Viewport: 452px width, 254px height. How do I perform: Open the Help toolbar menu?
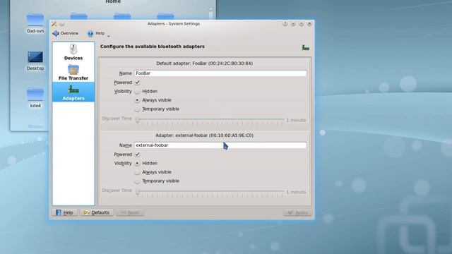coord(96,33)
